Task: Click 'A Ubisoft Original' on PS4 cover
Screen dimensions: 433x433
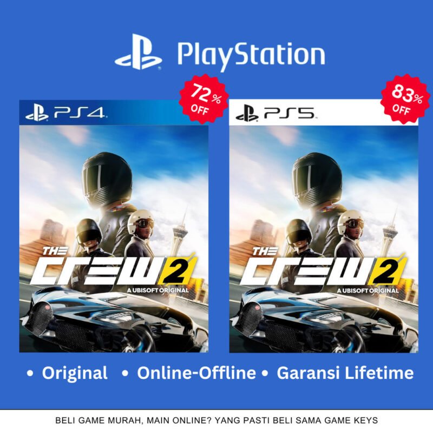Action: click(158, 290)
